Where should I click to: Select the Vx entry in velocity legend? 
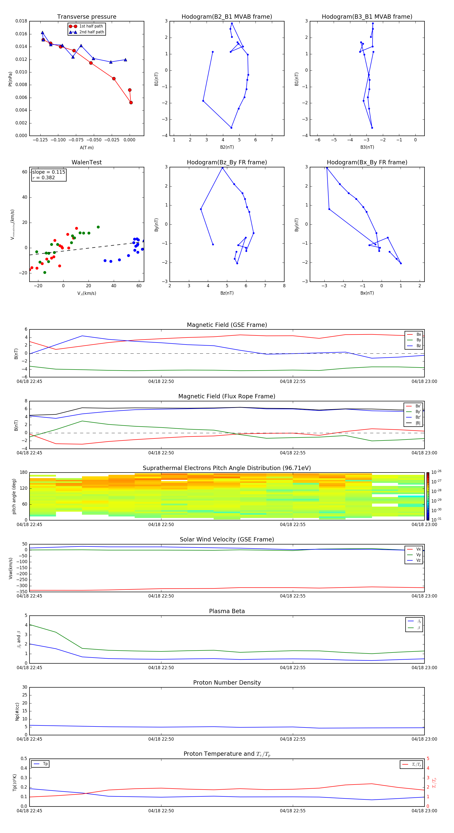pyautogui.click(x=414, y=549)
